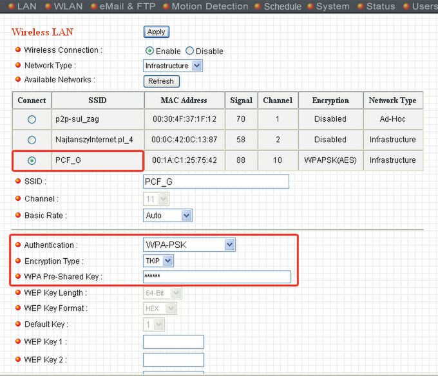
Task: Click MAC Address column header
Action: pyautogui.click(x=184, y=100)
